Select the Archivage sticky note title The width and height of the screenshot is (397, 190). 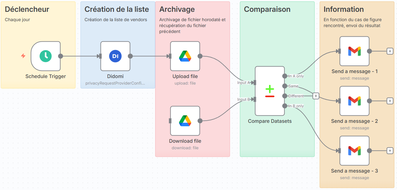coord(177,9)
